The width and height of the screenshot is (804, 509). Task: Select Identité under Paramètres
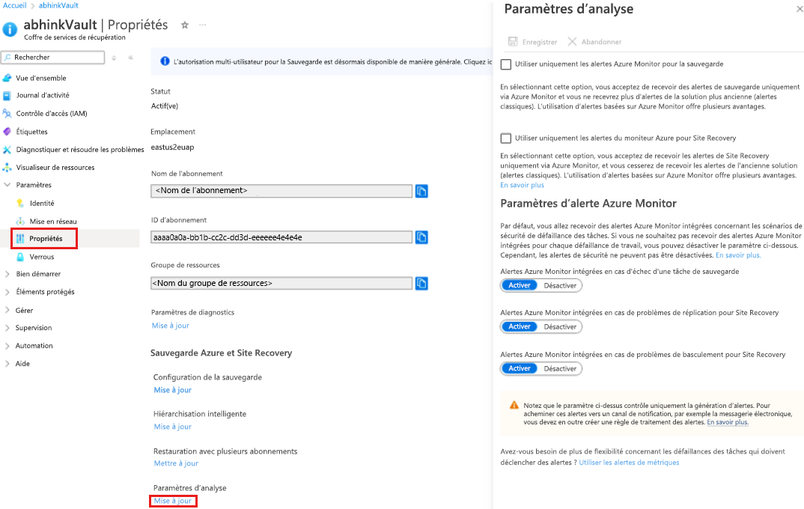click(x=46, y=202)
